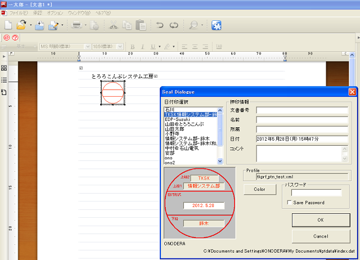Expand the Save As dropdown arrow
Screen dimensions: 360x260
(x=62, y=25)
